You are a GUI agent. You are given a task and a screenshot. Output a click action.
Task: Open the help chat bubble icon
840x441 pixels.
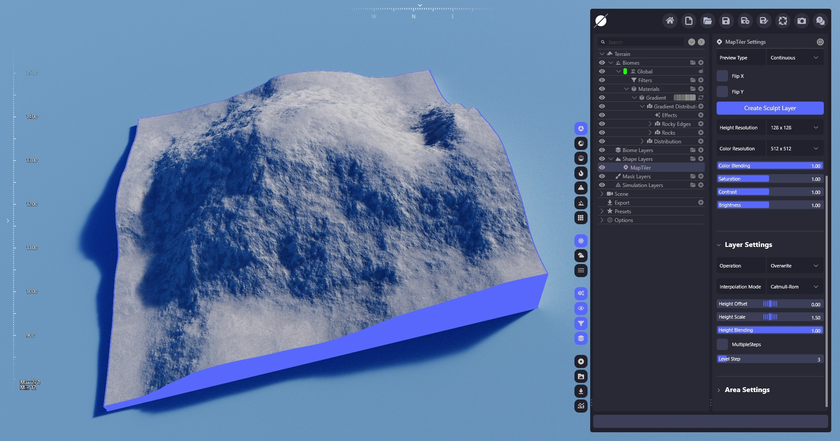tap(820, 21)
